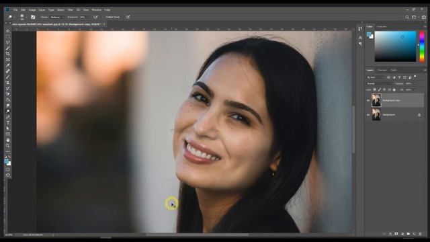The image size is (430, 242).
Task: Open the brush settings panel icon
Action: point(33,17)
